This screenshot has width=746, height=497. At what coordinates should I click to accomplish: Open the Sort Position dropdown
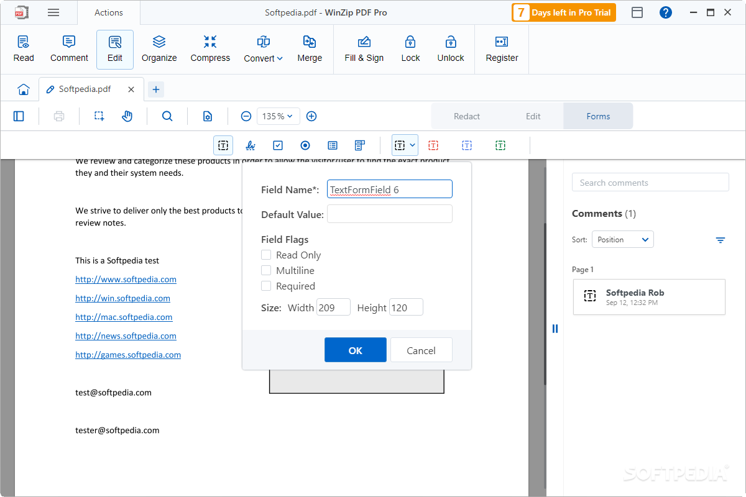tap(622, 239)
